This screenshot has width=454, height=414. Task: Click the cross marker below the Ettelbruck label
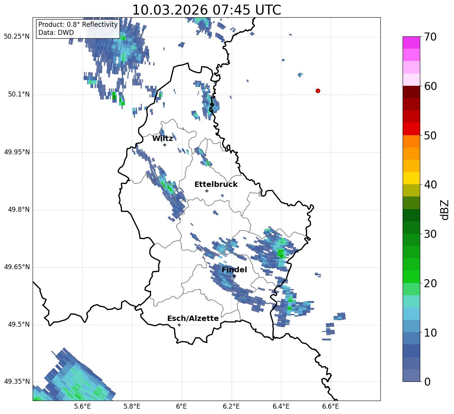(207, 191)
